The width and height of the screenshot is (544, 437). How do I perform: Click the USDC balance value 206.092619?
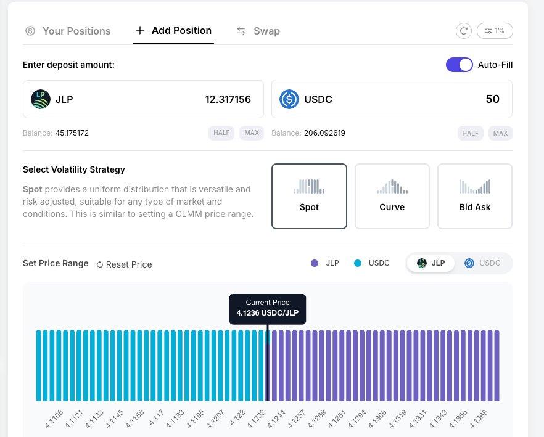point(324,133)
